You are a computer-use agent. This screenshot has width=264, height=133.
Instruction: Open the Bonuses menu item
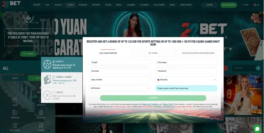point(83,5)
